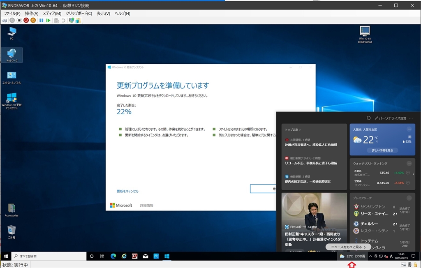This screenshot has height=268, width=421.
Task: Open the notification center icon on taskbar
Action: (x=414, y=256)
